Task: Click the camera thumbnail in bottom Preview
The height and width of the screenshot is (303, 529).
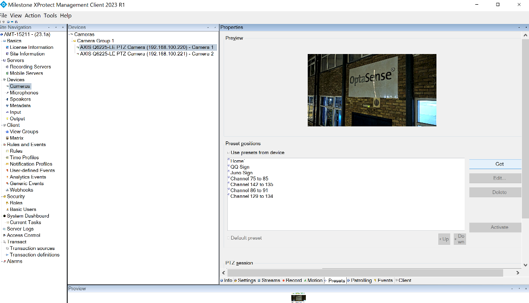Action: click(298, 298)
